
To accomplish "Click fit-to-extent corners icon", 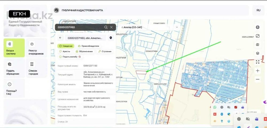I will pos(258,62).
